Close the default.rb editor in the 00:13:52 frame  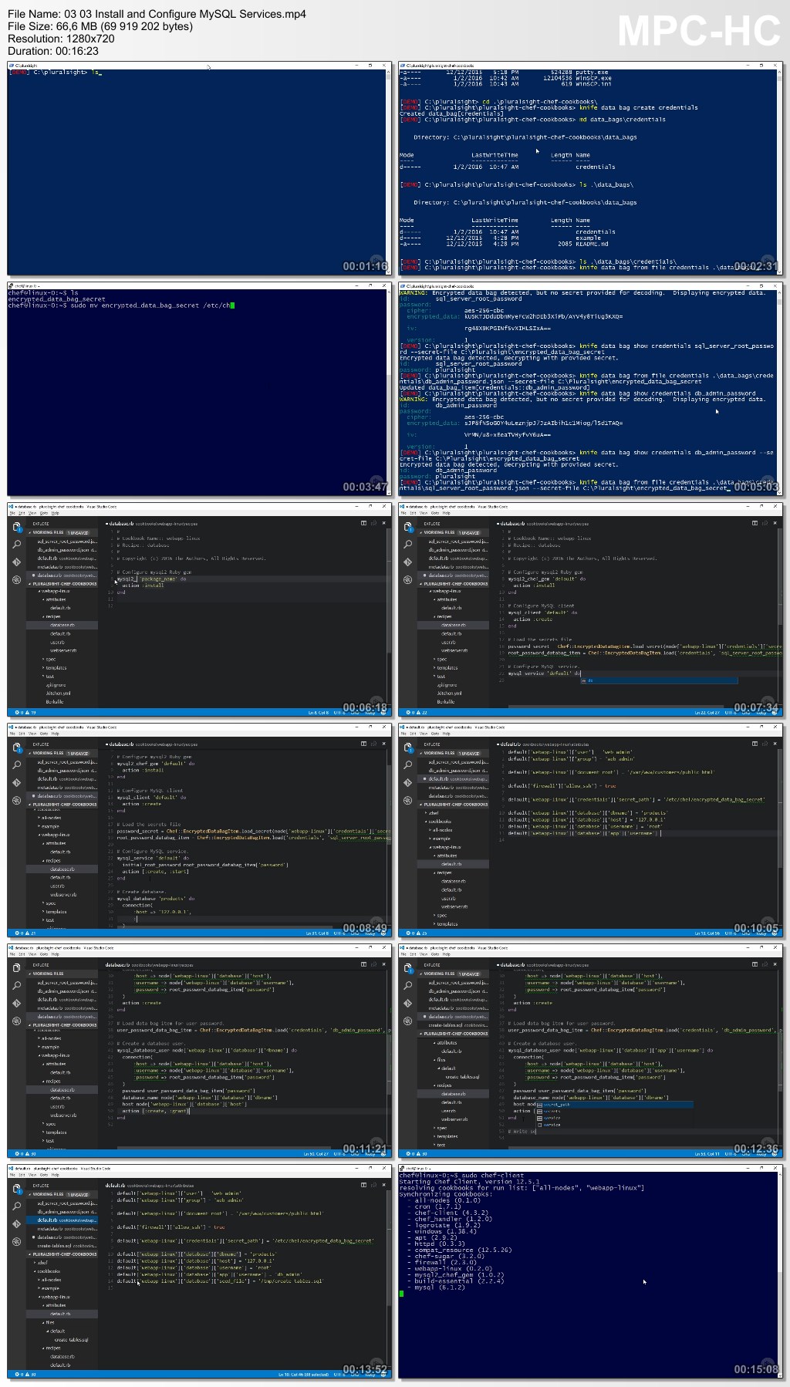(x=384, y=1185)
